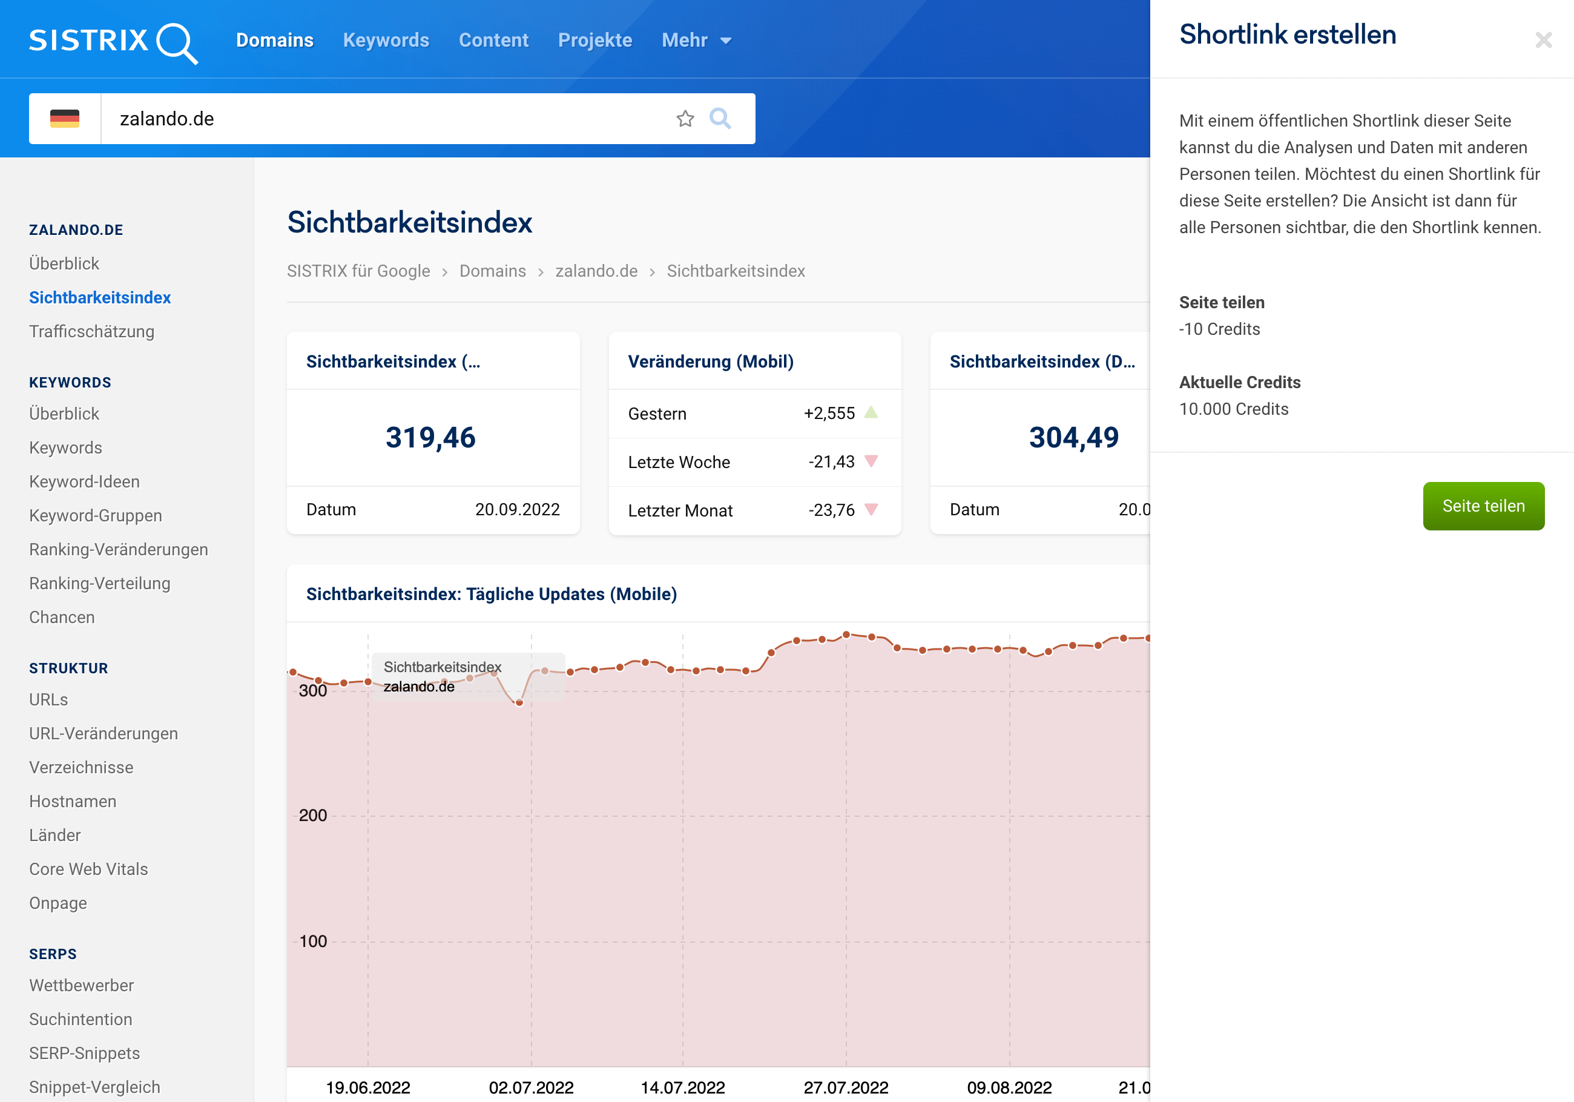Open Onpage in the sidebar
Image resolution: width=1574 pixels, height=1102 pixels.
coord(58,903)
